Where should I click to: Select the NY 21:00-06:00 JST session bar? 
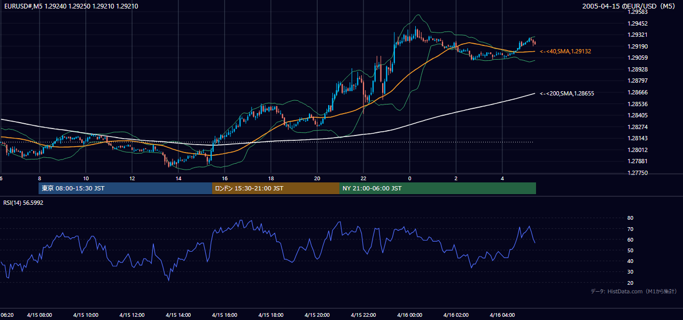coord(438,188)
